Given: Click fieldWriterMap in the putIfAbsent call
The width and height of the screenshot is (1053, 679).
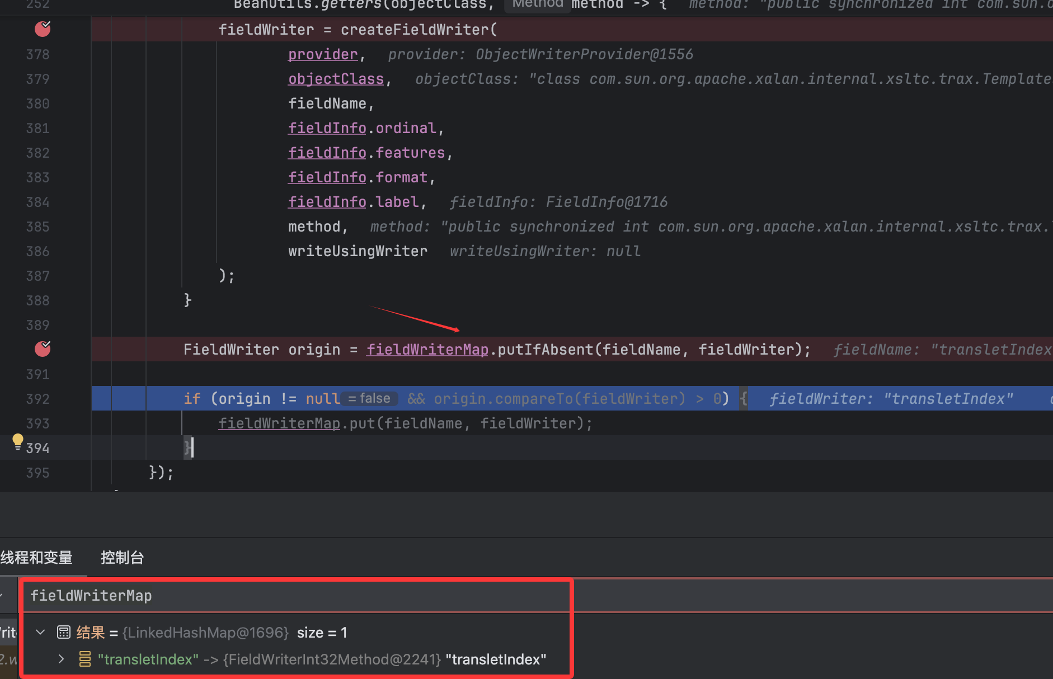Looking at the screenshot, I should click(427, 350).
